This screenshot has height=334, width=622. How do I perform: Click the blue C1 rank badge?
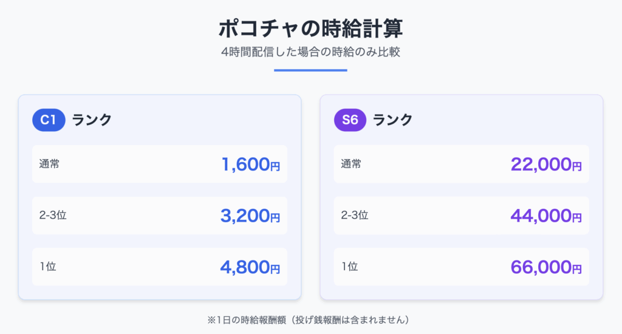tap(49, 120)
